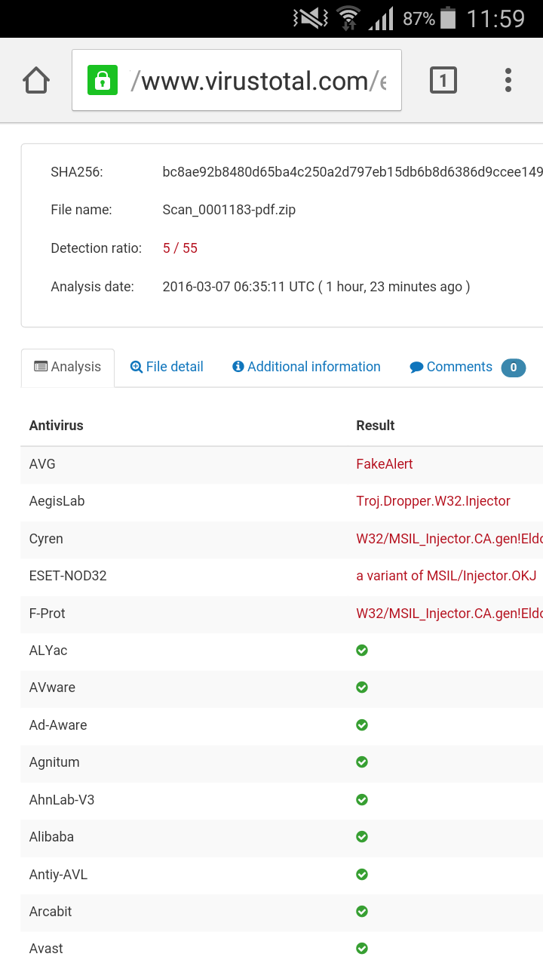543x966 pixels.
Task: Click the F-Prot W32/MSIL_Injector result
Action: point(449,614)
